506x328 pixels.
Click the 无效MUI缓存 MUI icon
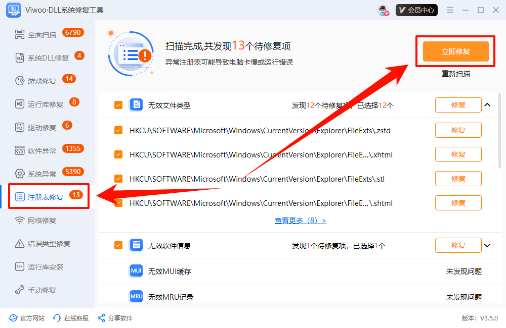coord(136,271)
